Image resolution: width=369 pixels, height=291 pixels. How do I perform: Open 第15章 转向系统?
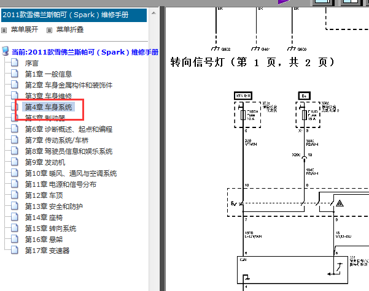point(50,229)
